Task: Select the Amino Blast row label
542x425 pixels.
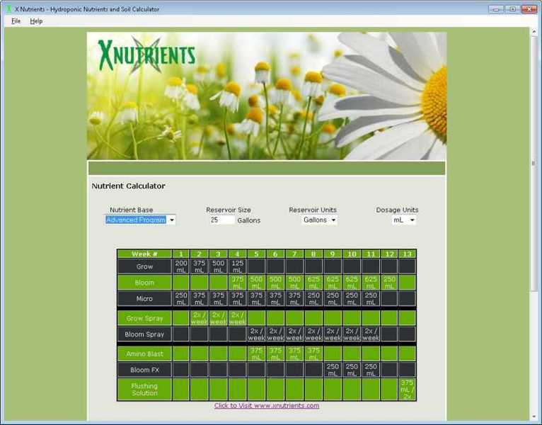Action: click(x=144, y=353)
